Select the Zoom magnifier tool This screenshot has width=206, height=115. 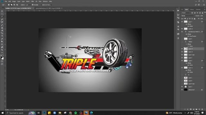pyautogui.click(x=2, y=50)
